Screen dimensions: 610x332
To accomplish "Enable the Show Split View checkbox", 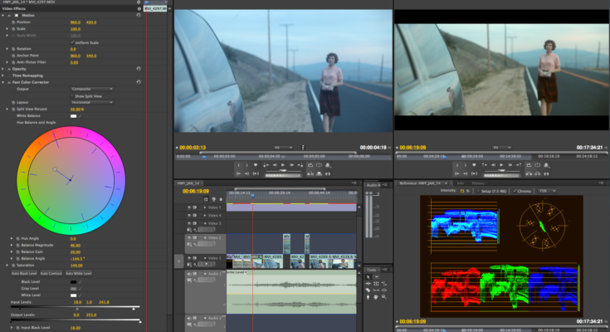I will 72,95.
